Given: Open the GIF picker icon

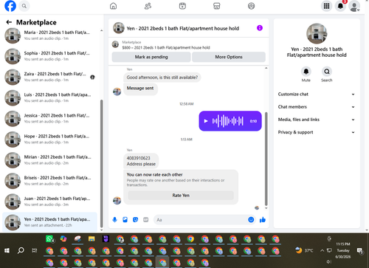Looking at the screenshot, I should click(x=146, y=219).
